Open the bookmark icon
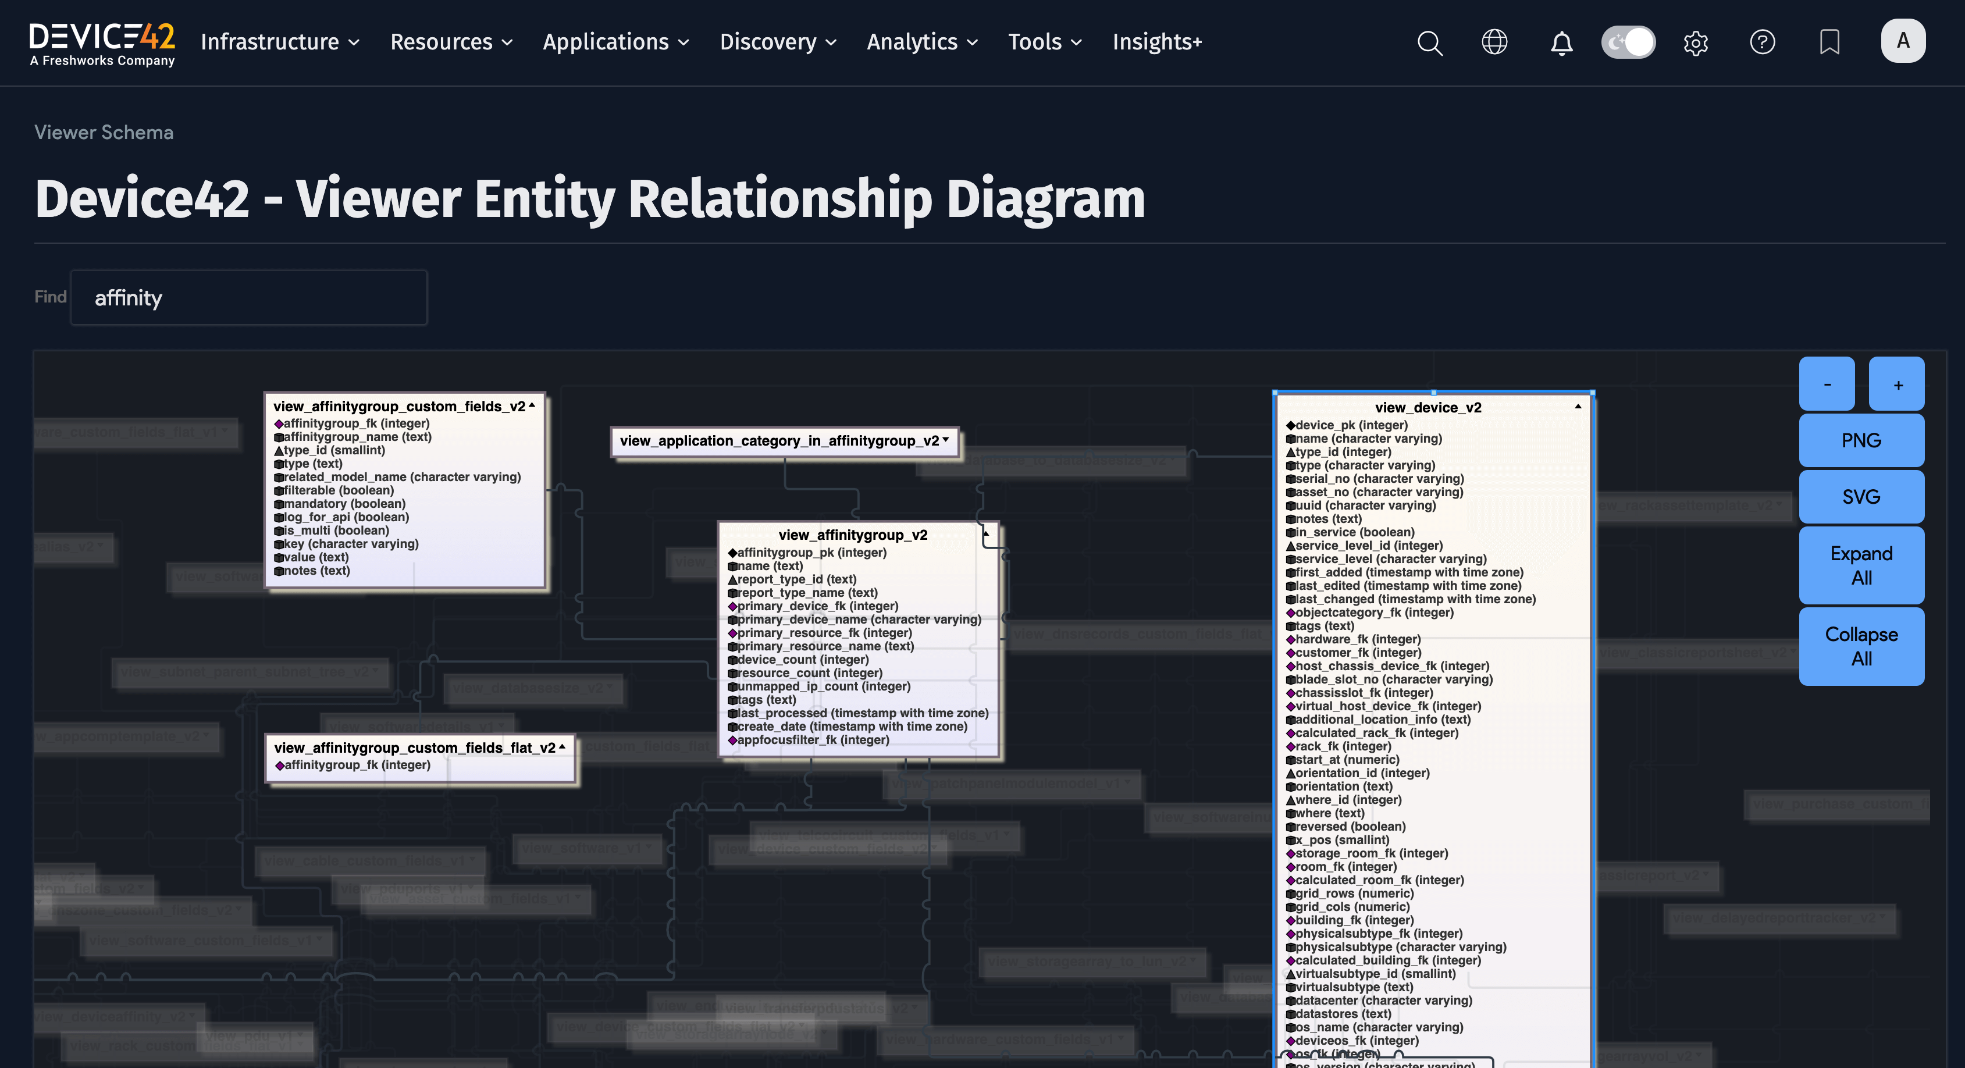Image resolution: width=1965 pixels, height=1068 pixels. click(1829, 42)
